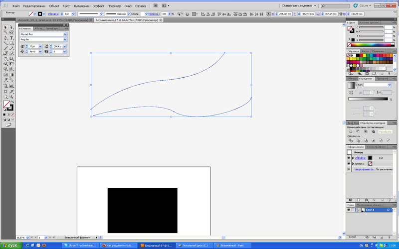Image resolution: width=399 pixels, height=249 pixels.
Task: Expand the Слой 1 layer contents
Action: coord(359,210)
